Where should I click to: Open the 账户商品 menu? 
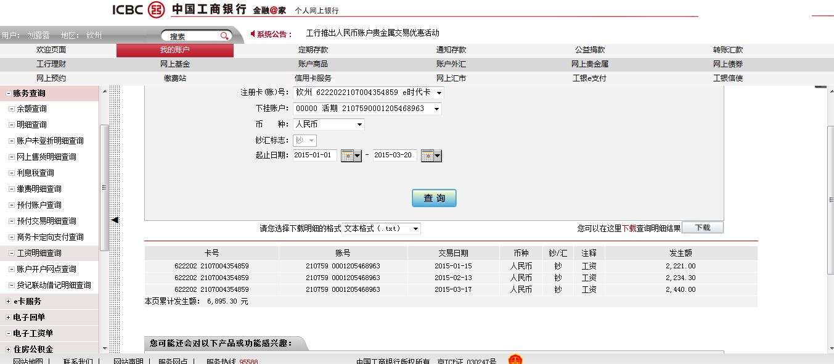(x=313, y=64)
